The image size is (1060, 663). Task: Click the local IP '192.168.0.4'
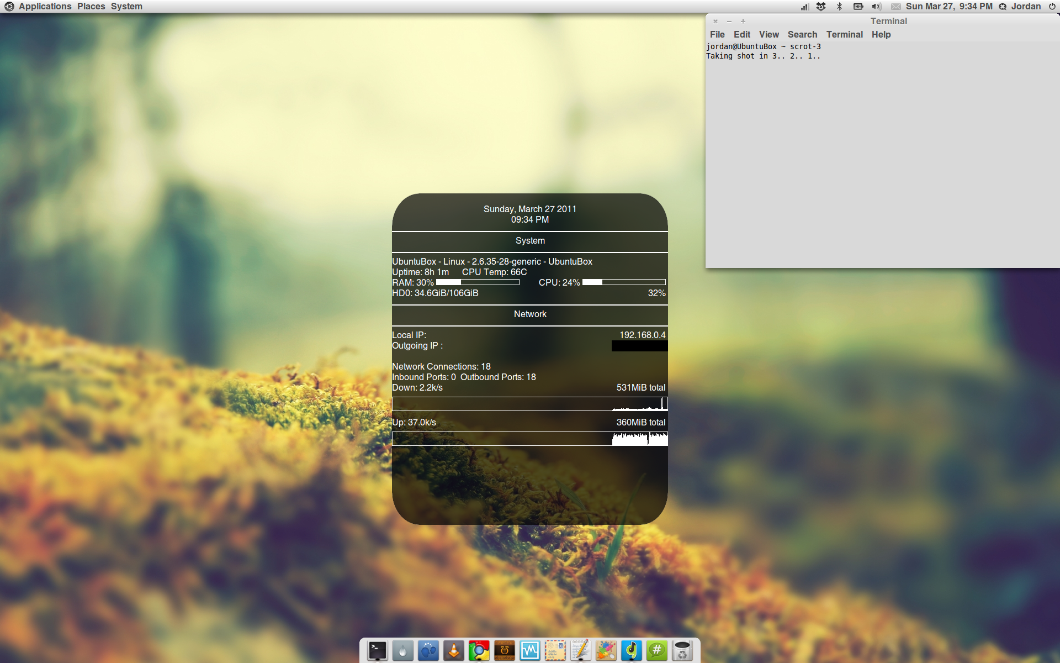click(x=643, y=335)
